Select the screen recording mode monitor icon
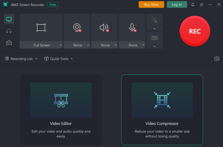 9,19
